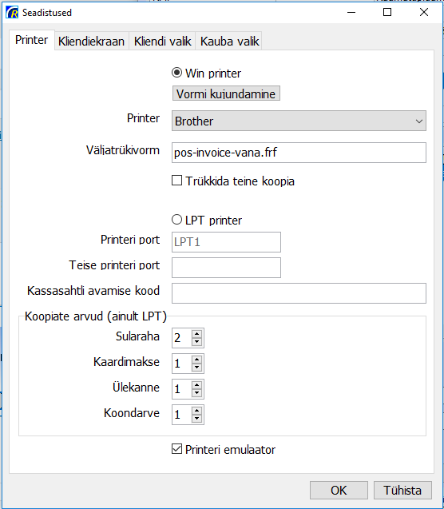Click the Kaardimakse value field
444x509 pixels.
click(x=182, y=364)
